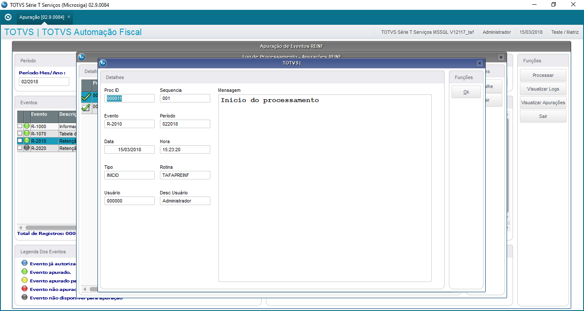Click the red legend circle in Legenda Dos Eventos
The height and width of the screenshot is (311, 584).
(x=24, y=289)
